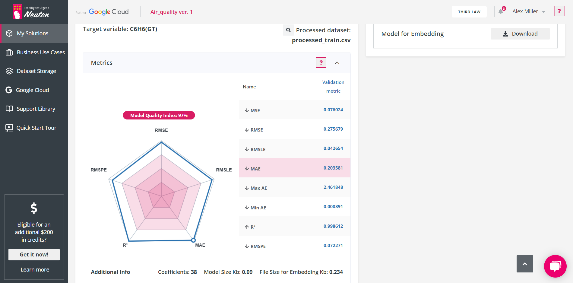Image resolution: width=573 pixels, height=283 pixels.
Task: Collapse the Metrics panel chevron
Action: coord(337,63)
